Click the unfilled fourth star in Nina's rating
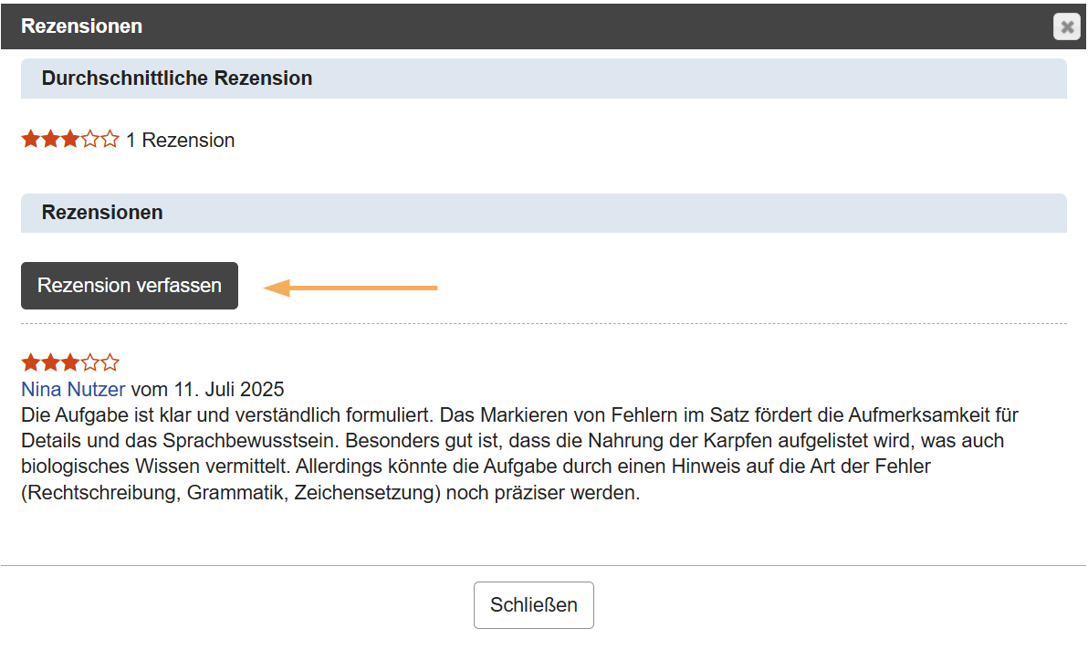 point(90,362)
